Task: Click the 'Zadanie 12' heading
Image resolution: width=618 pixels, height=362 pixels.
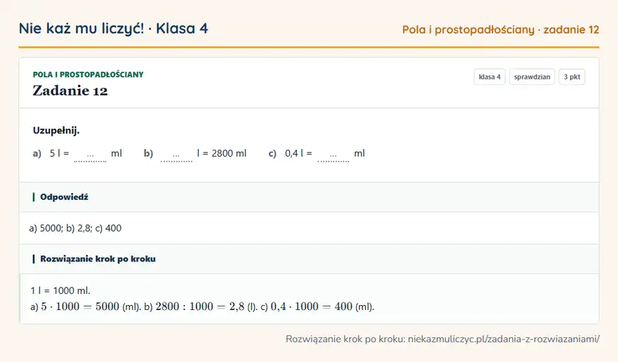Action: 70,91
